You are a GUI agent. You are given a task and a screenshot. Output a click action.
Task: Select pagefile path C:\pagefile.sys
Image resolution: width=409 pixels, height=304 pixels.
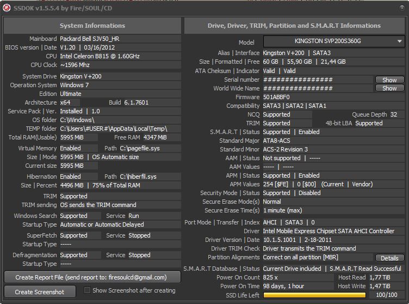[x=140, y=148]
